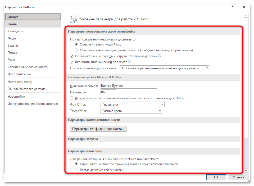Enable "Всегда использовать эти значения" checkbox

pos(72,98)
